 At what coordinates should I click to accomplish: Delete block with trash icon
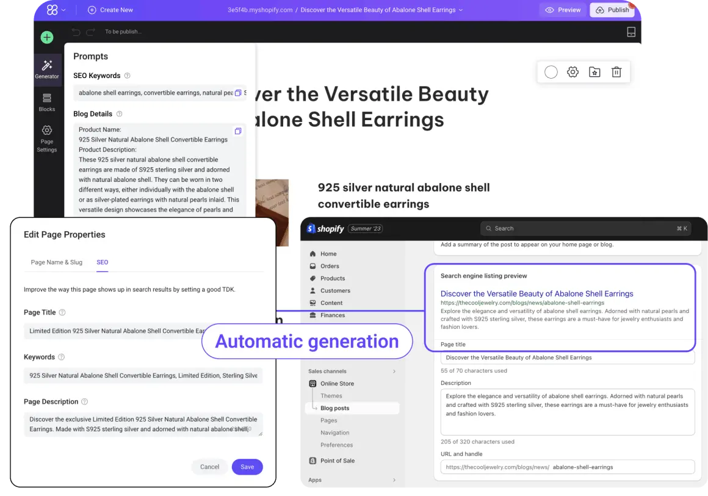(x=616, y=72)
